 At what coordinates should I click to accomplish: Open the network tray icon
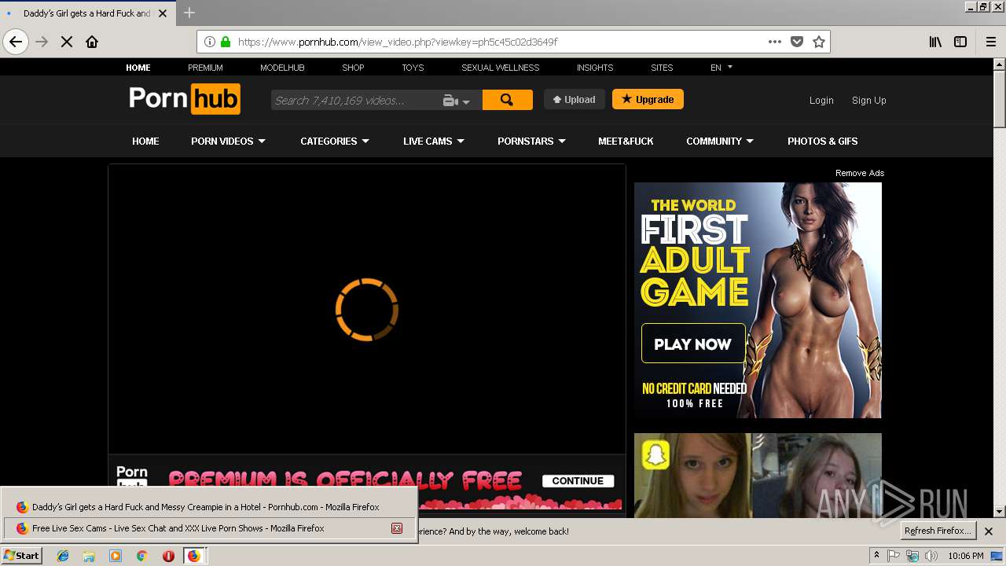pyautogui.click(x=912, y=556)
